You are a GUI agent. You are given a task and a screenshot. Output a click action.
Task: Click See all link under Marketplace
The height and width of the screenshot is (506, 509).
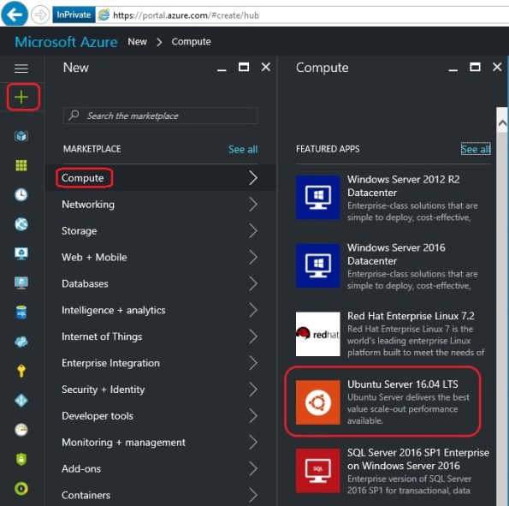(x=243, y=149)
